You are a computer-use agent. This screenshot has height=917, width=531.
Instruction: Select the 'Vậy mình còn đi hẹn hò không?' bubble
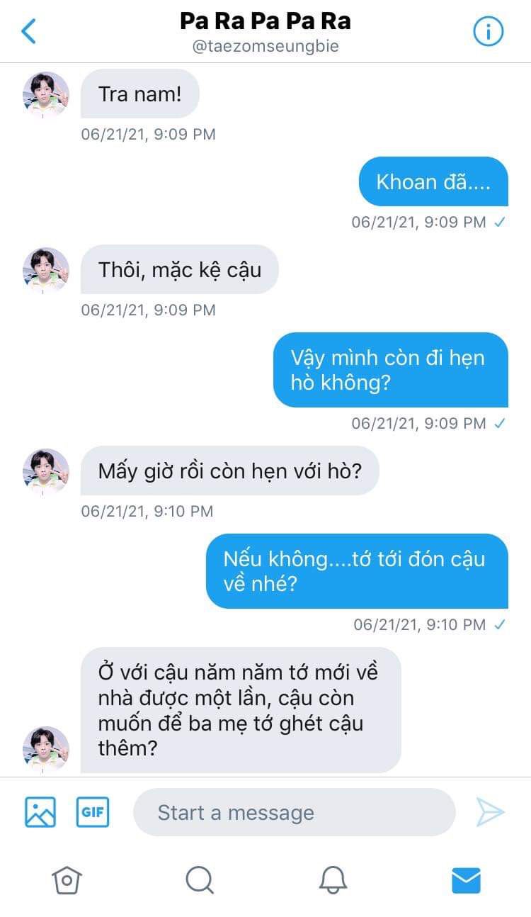391,370
